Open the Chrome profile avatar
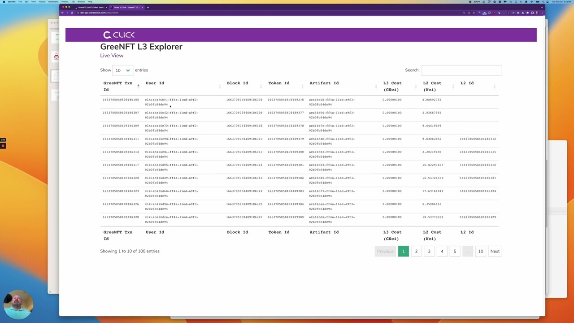The image size is (574, 323). pos(537,13)
